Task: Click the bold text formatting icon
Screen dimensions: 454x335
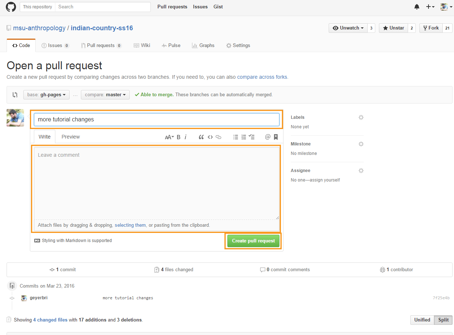Action: click(179, 137)
